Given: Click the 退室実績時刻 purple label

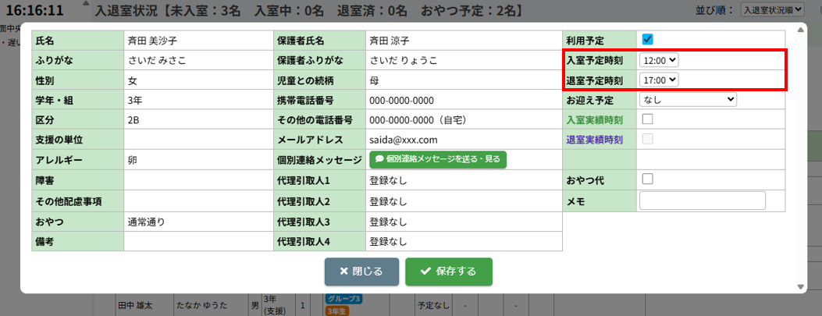Looking at the screenshot, I should click(594, 140).
